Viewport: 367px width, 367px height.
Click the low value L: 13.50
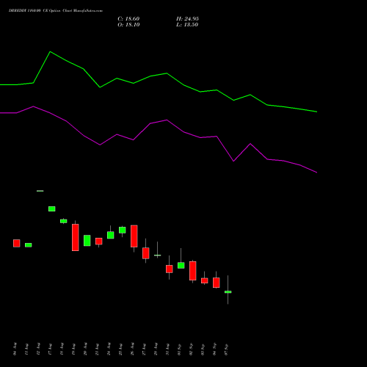[x=187, y=25]
